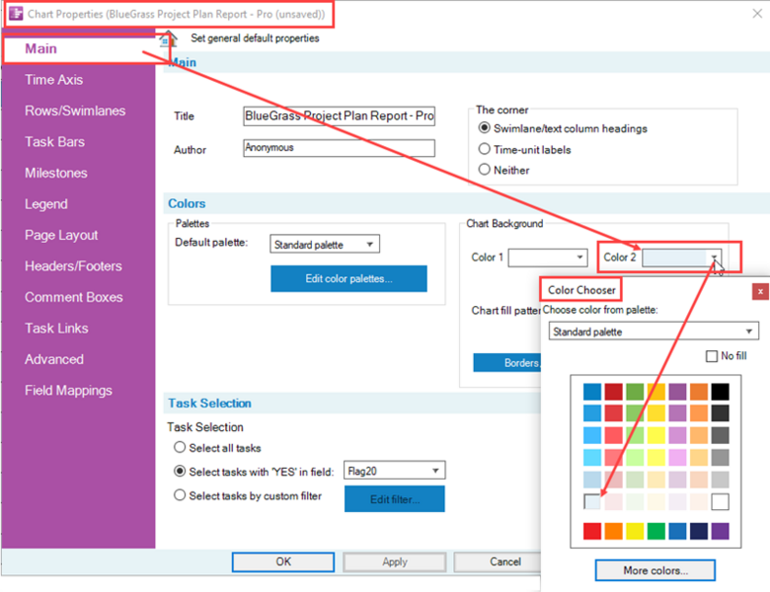Pick the green swatch in top row
The height and width of the screenshot is (592, 770).
point(635,392)
